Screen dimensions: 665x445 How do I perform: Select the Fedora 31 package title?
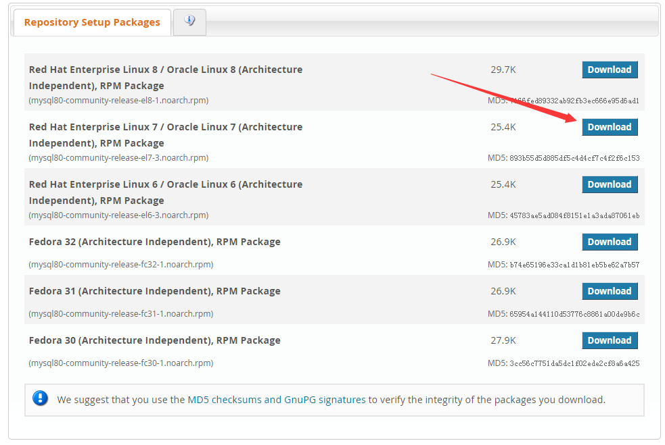(x=155, y=291)
